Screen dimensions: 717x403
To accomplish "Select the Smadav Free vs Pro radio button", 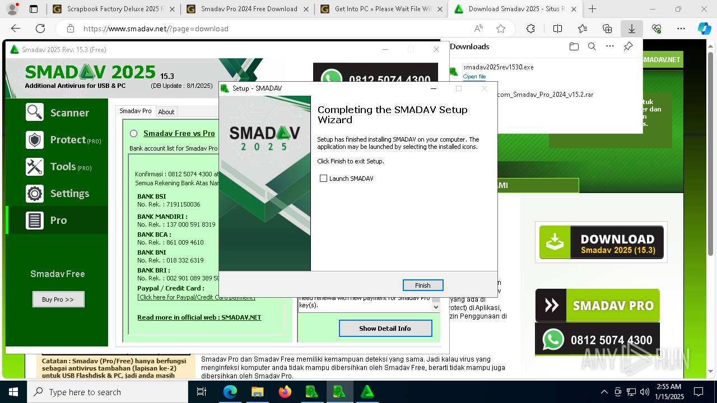I will pos(133,133).
